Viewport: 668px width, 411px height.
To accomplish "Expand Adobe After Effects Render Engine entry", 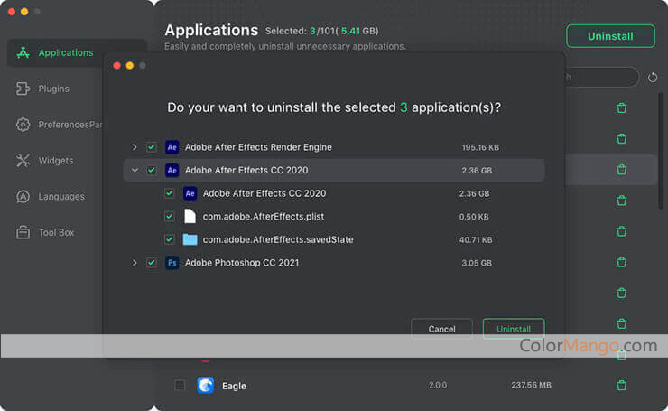I will click(x=135, y=147).
